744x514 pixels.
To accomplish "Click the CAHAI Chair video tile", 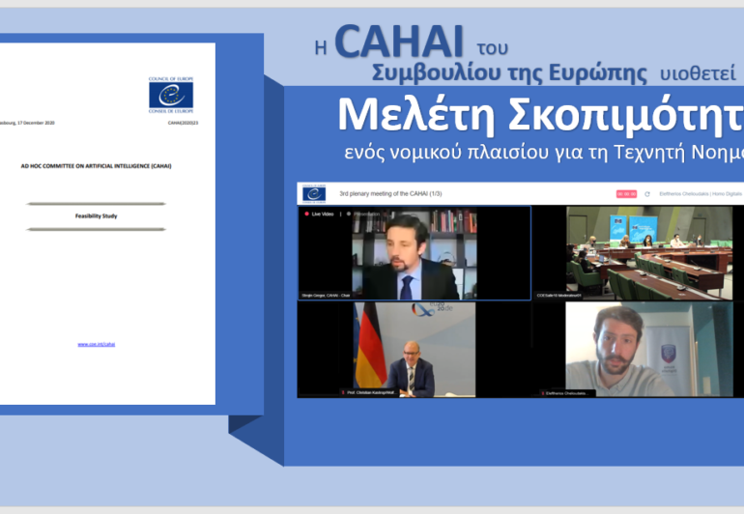I will pos(414,253).
